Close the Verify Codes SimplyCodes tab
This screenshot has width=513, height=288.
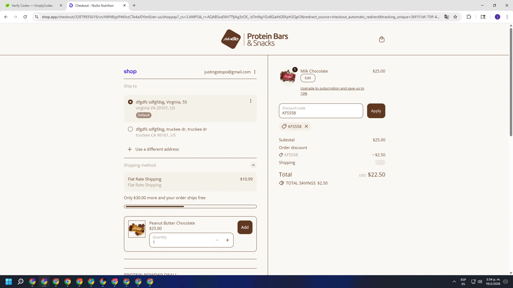61,5
